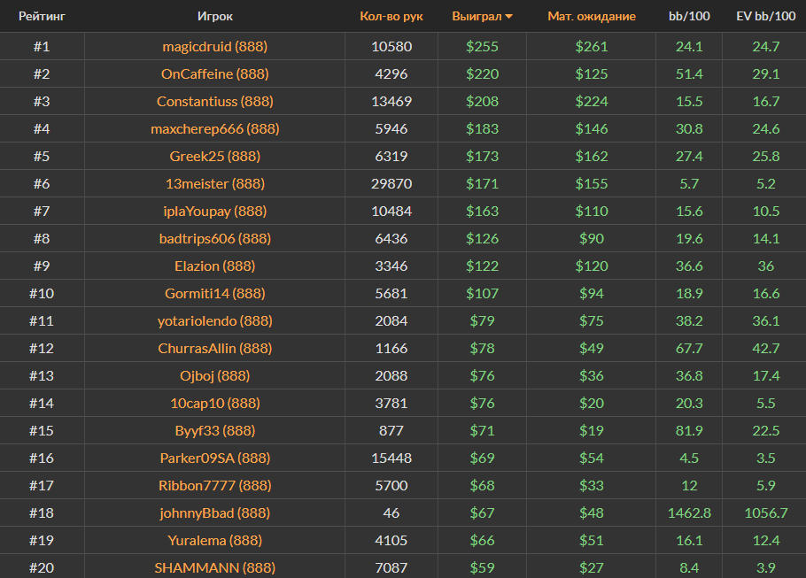The image size is (806, 578).
Task: Open SHAMMANN (888) player link
Action: point(215,567)
